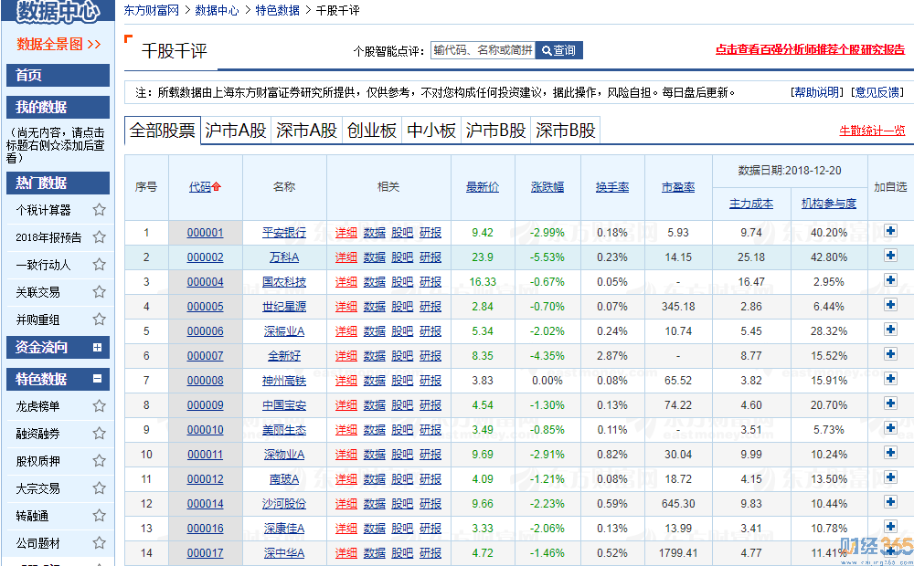Open 股吧 for 国农科技
This screenshot has width=914, height=566.
[x=402, y=282]
